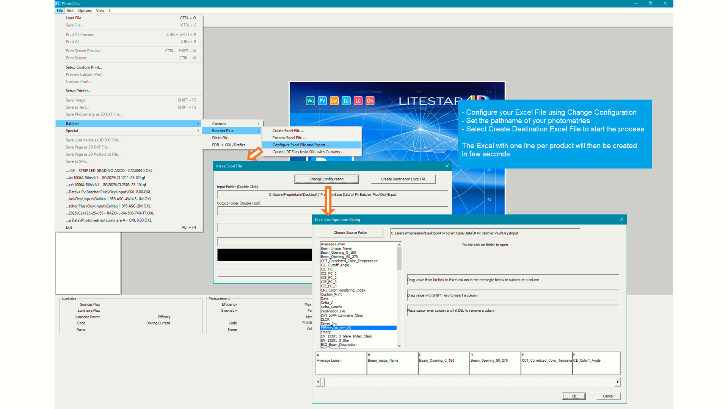Open the ? help menu
728x409 pixels.
pos(110,11)
